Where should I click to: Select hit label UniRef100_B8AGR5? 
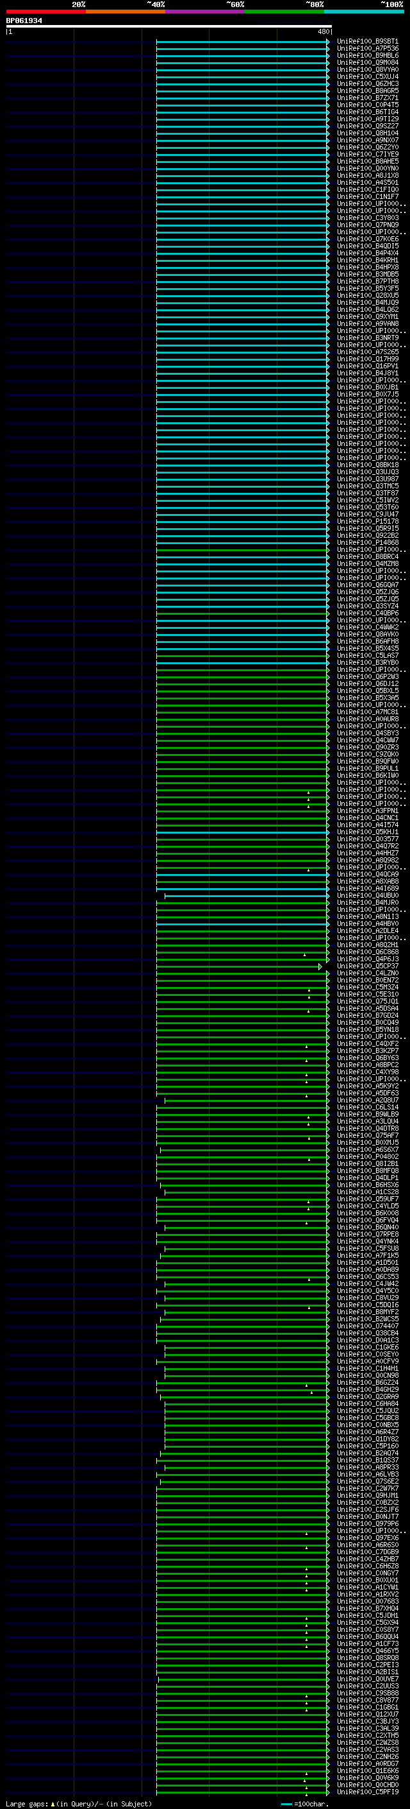pyautogui.click(x=367, y=90)
